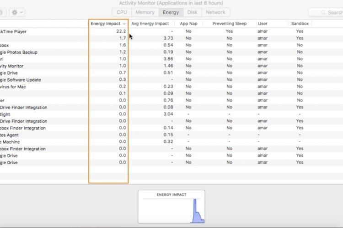Click the ENERGY IMPACT graph title
This screenshot has height=228, width=343.
171,195
